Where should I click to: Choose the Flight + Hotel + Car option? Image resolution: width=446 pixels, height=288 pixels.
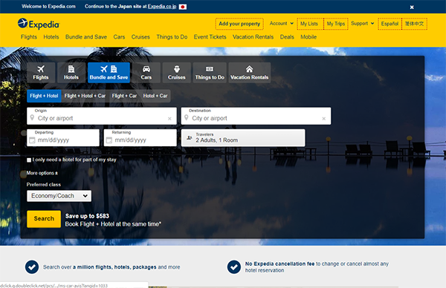click(85, 96)
